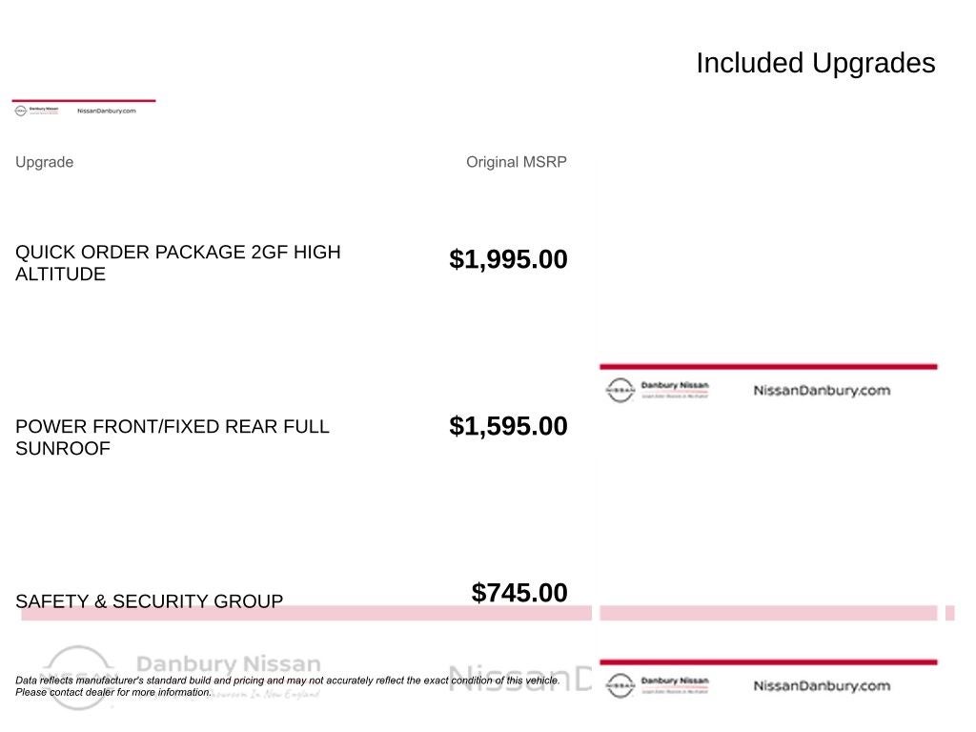
Task: Open NissanDanbury.com link beside the sunroof price
Action: point(821,391)
